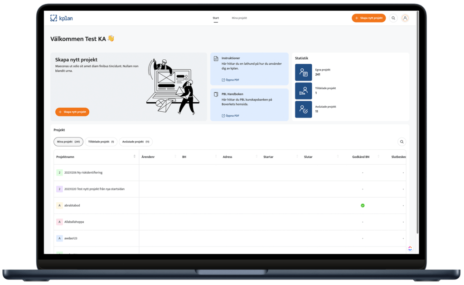464x285 pixels.
Task: Open the Allaballahoppa project row
Action: pos(74,222)
